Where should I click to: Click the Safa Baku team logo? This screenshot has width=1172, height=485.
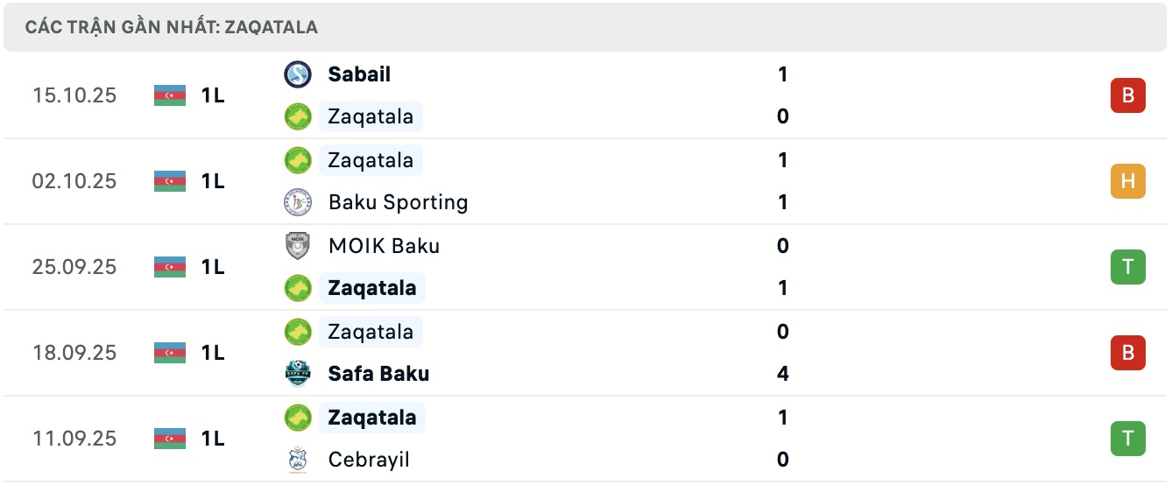click(298, 374)
